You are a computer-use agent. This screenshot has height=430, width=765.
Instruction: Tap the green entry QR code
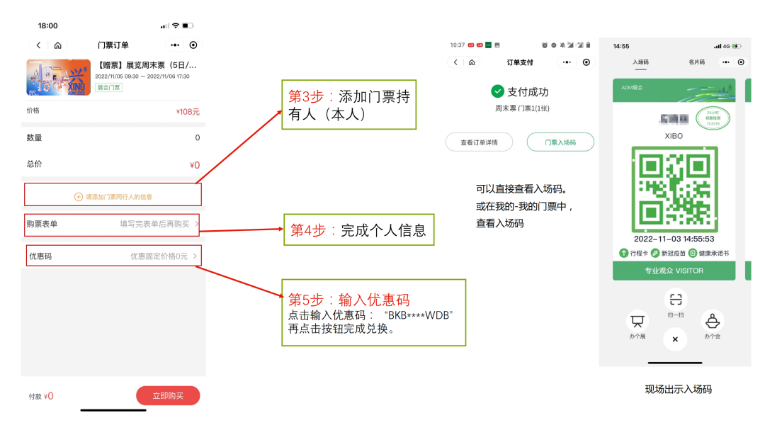click(675, 189)
